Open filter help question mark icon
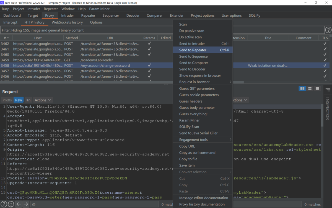The height and width of the screenshot is (208, 332). pos(328,30)
